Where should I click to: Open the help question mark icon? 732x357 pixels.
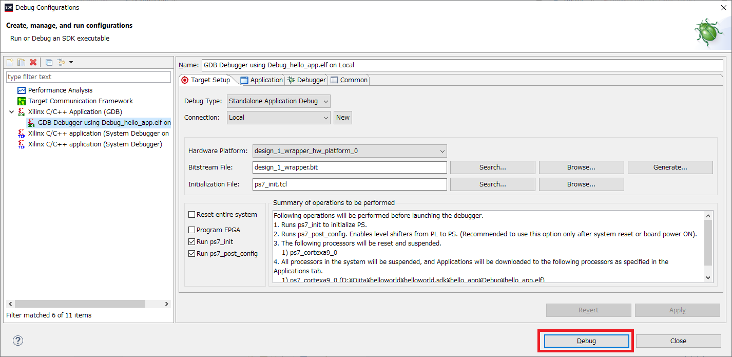tap(18, 341)
